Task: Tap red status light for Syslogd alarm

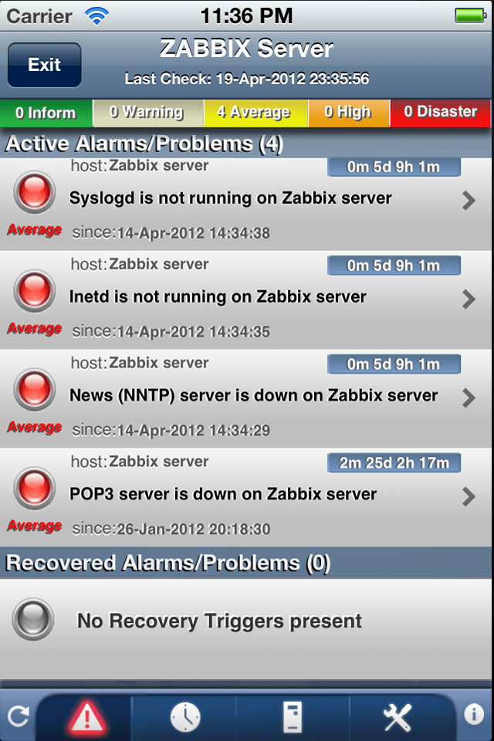Action: (x=34, y=192)
